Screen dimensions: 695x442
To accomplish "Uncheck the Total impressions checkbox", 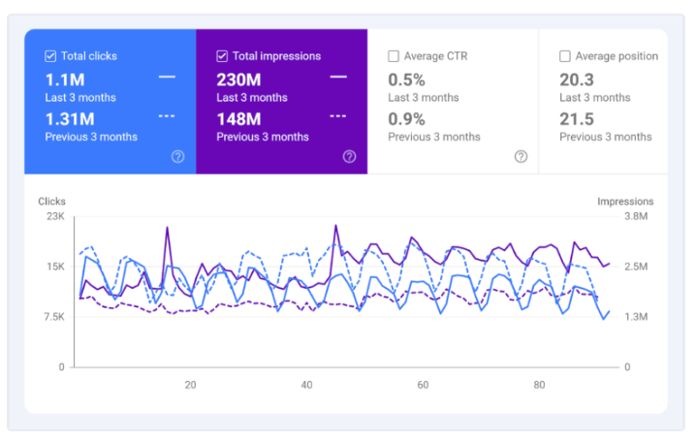I will click(223, 56).
